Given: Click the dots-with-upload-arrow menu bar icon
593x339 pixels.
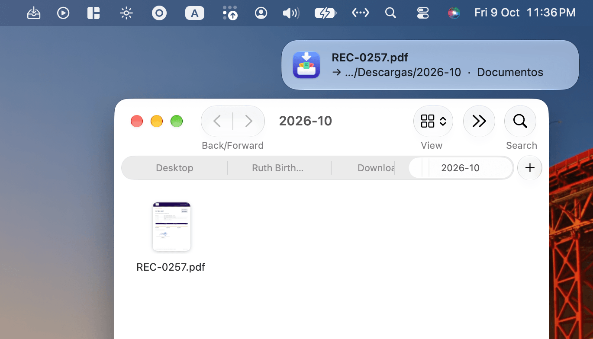Looking at the screenshot, I should point(230,13).
